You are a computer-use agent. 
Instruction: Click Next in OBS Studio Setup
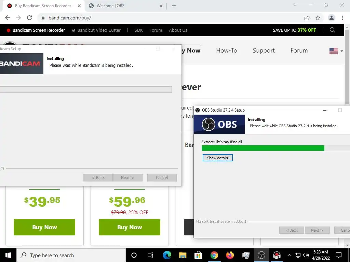point(317,230)
